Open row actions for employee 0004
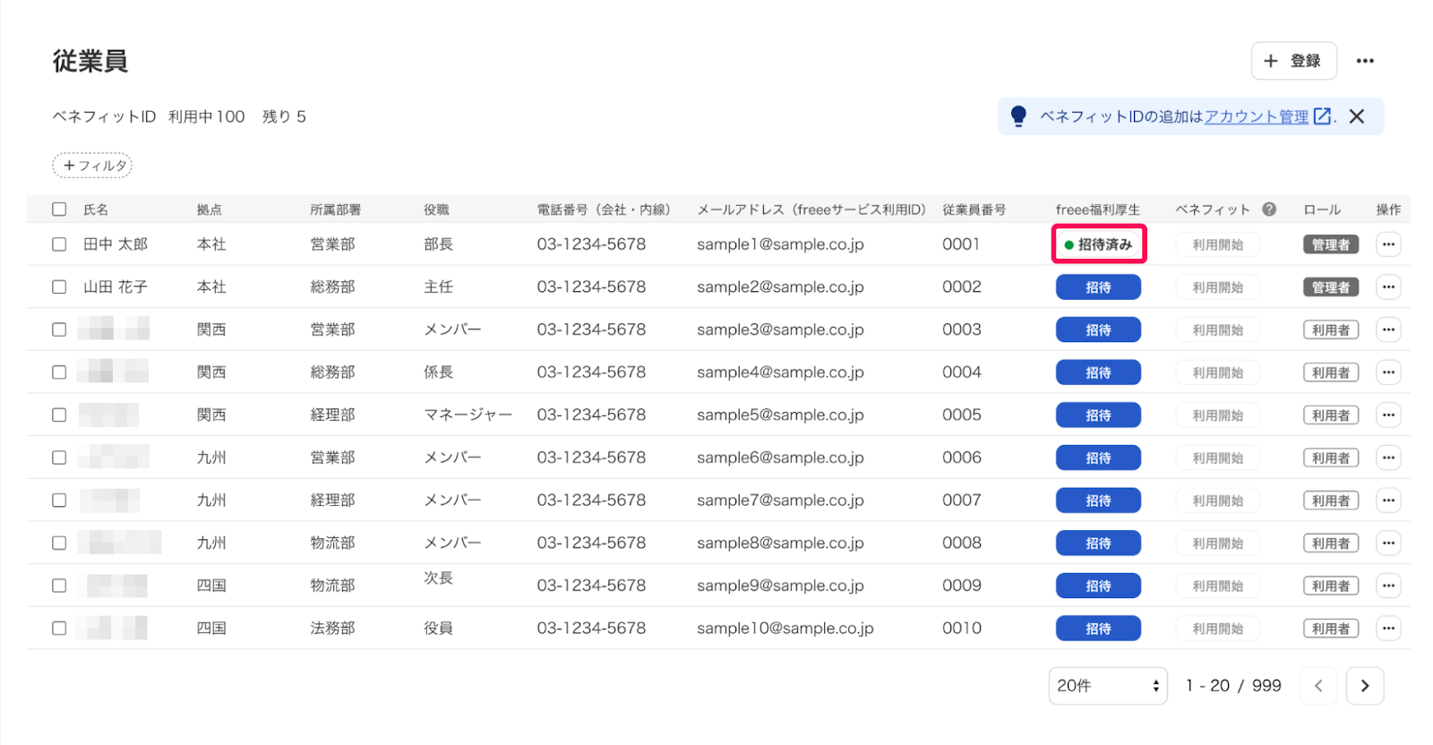The image size is (1433, 745). [x=1388, y=372]
